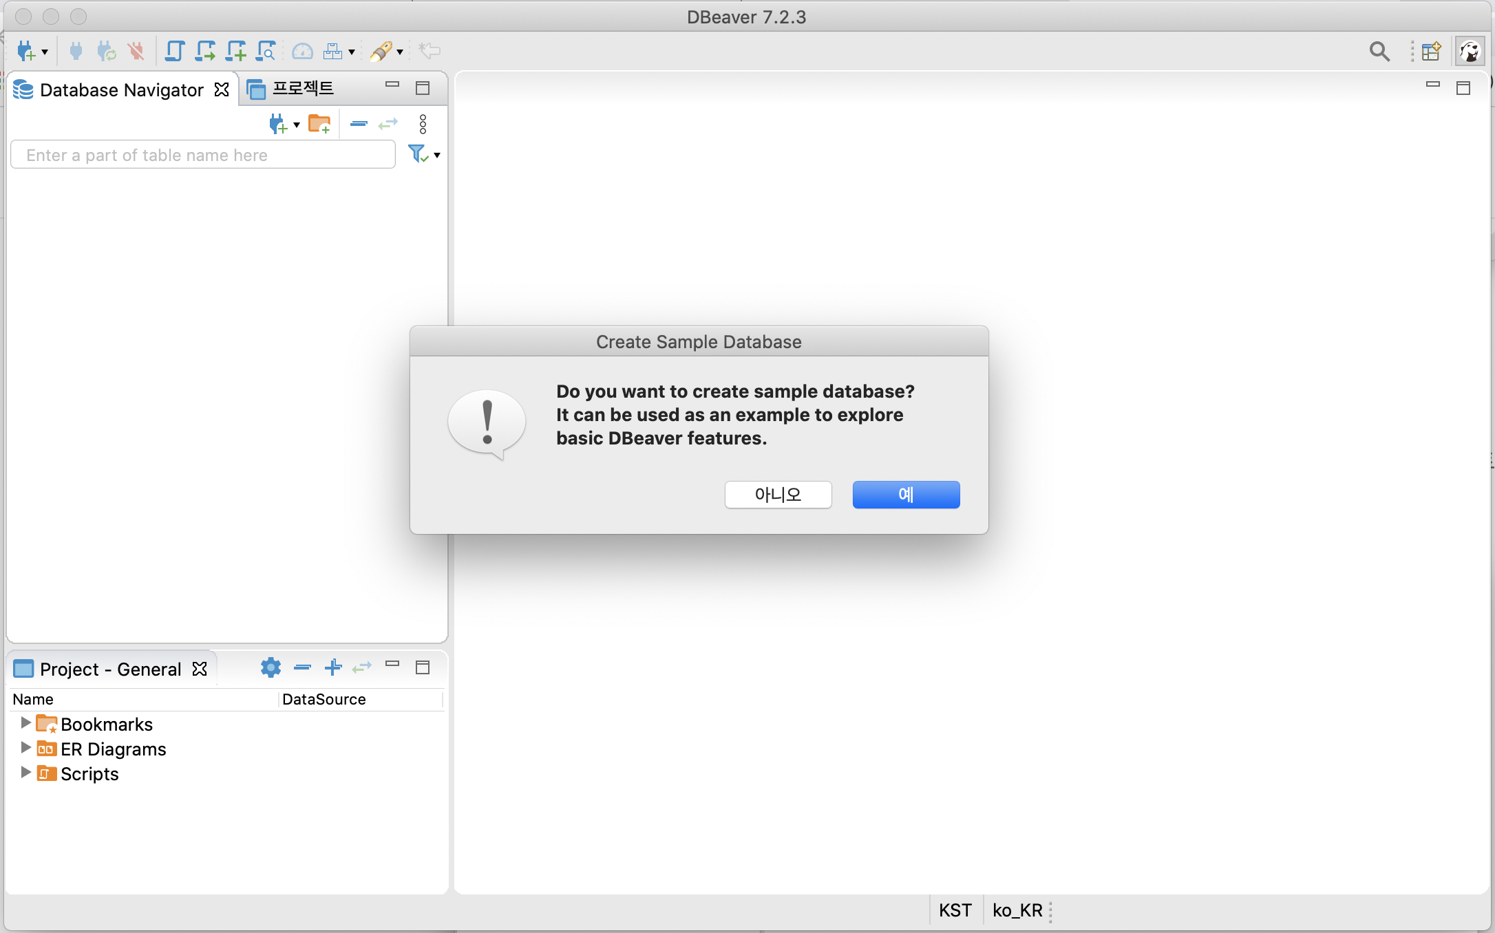
Task: Open the SQL Editor script icon
Action: (175, 51)
